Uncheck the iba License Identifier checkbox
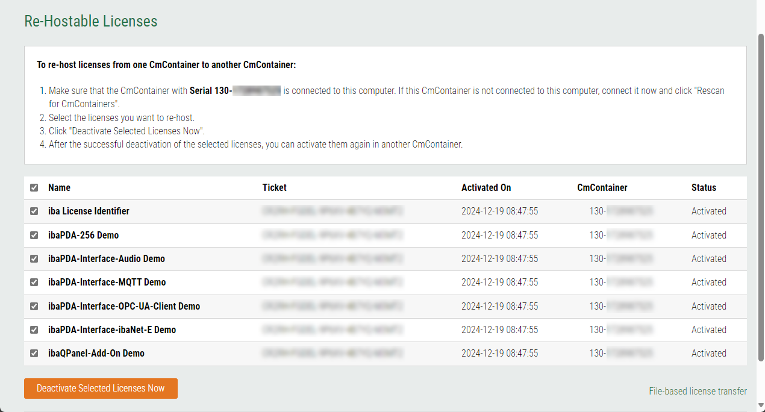This screenshot has height=412, width=765. [x=34, y=211]
